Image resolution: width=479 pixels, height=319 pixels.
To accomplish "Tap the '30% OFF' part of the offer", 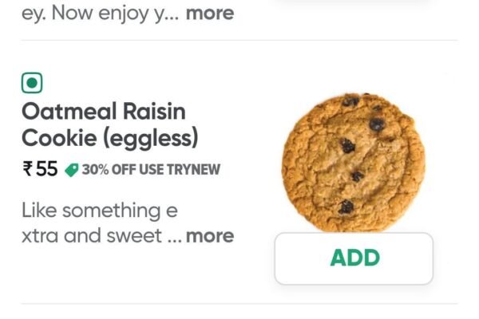I will [106, 170].
